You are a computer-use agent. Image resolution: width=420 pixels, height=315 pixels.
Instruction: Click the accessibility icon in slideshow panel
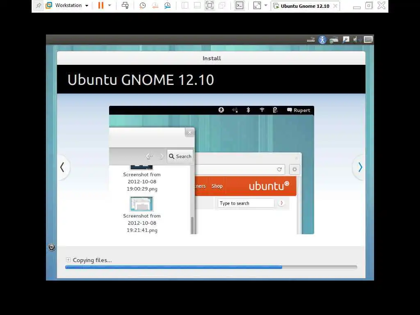[x=221, y=110]
